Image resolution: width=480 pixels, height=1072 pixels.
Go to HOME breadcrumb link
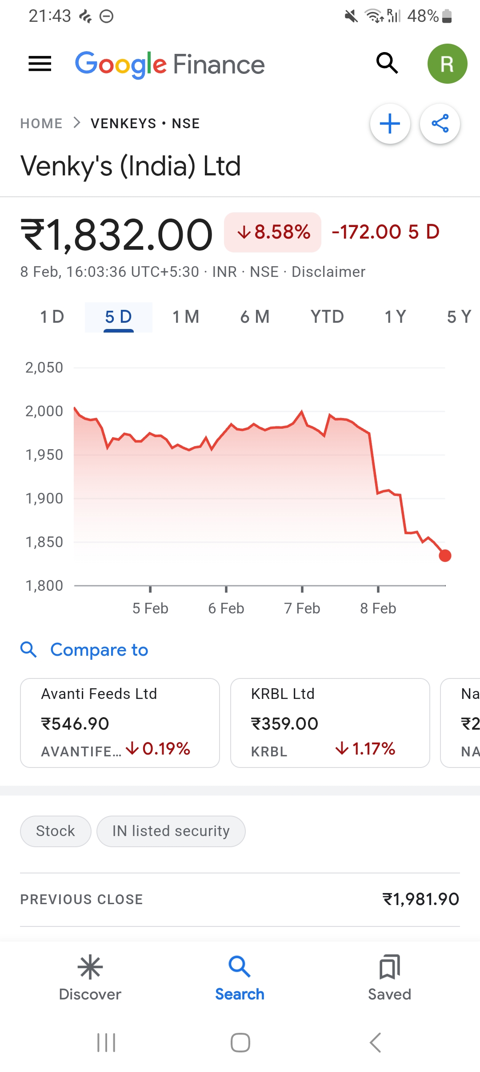(41, 123)
